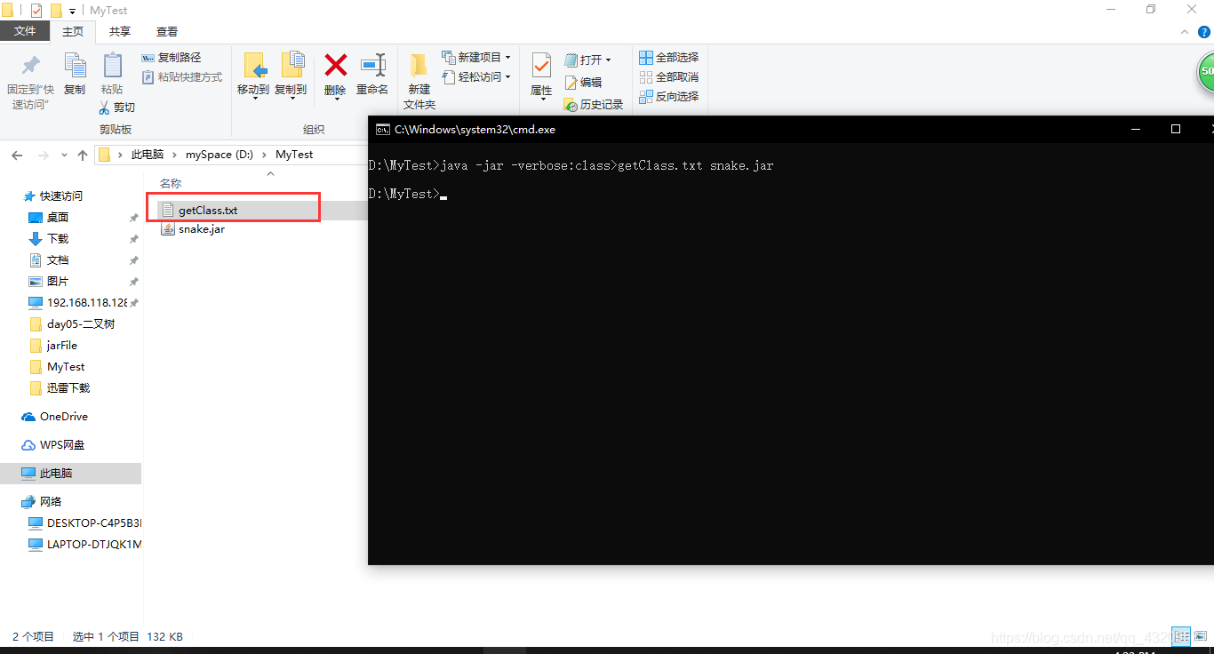This screenshot has width=1214, height=654.
Task: Select This PC (此电脑) in sidebar
Action: click(x=70, y=474)
